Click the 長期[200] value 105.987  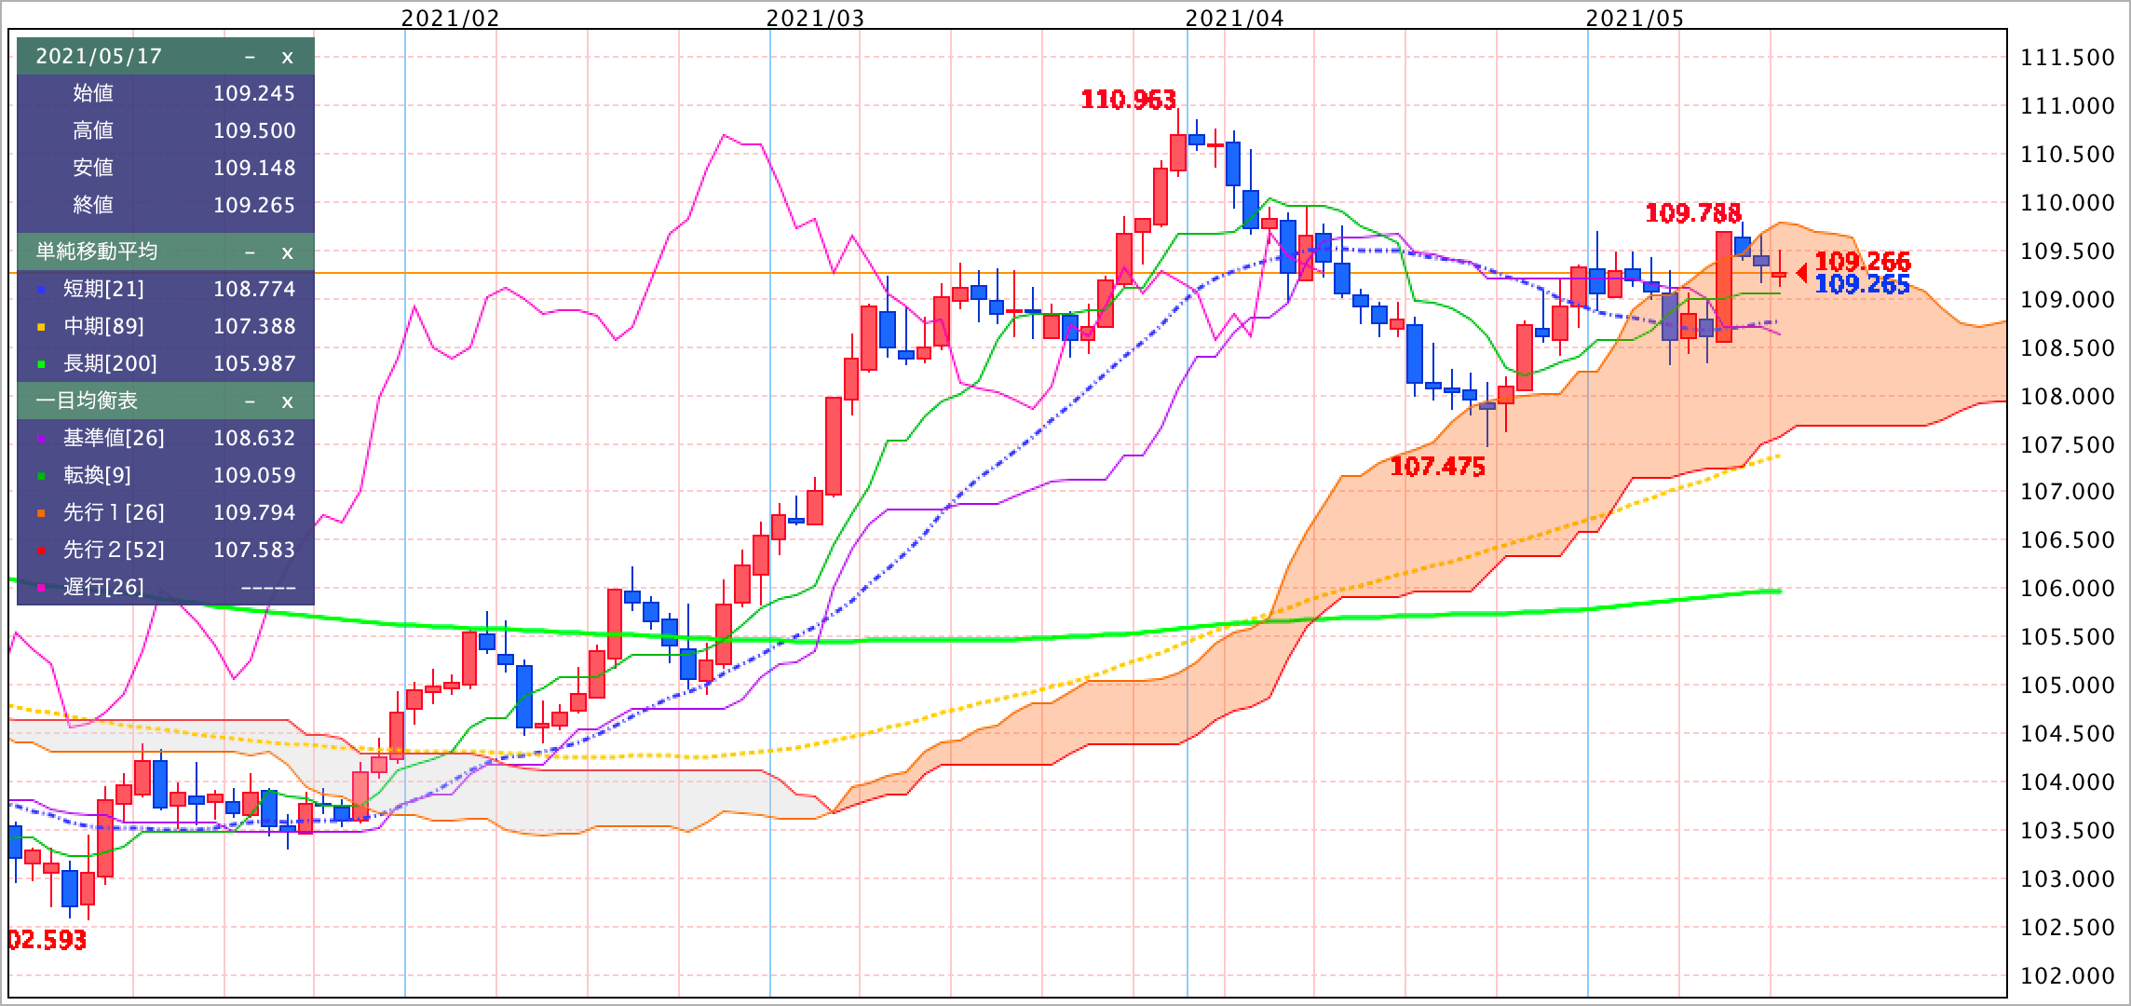[254, 363]
